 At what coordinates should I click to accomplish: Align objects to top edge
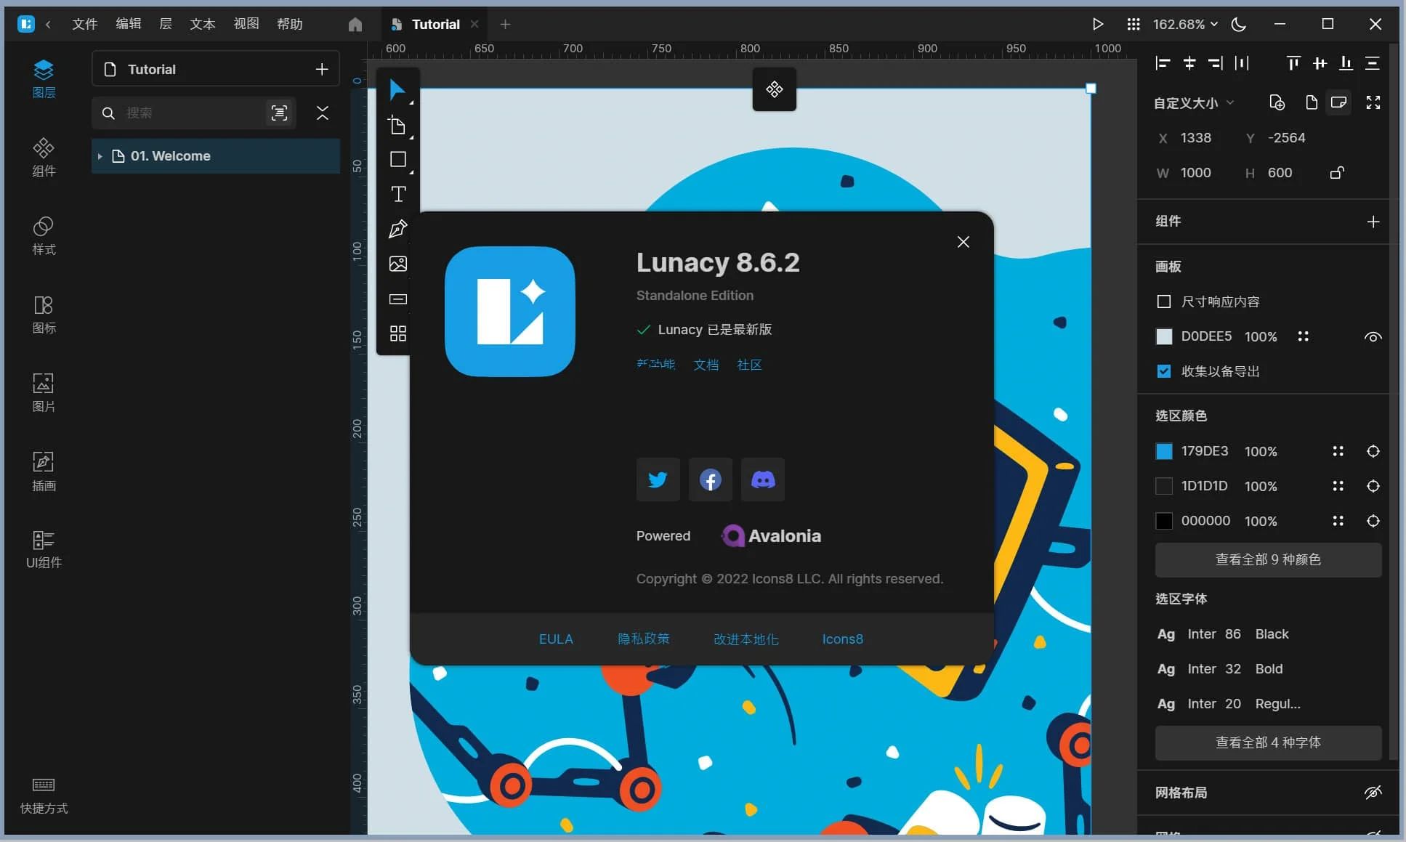click(1293, 63)
